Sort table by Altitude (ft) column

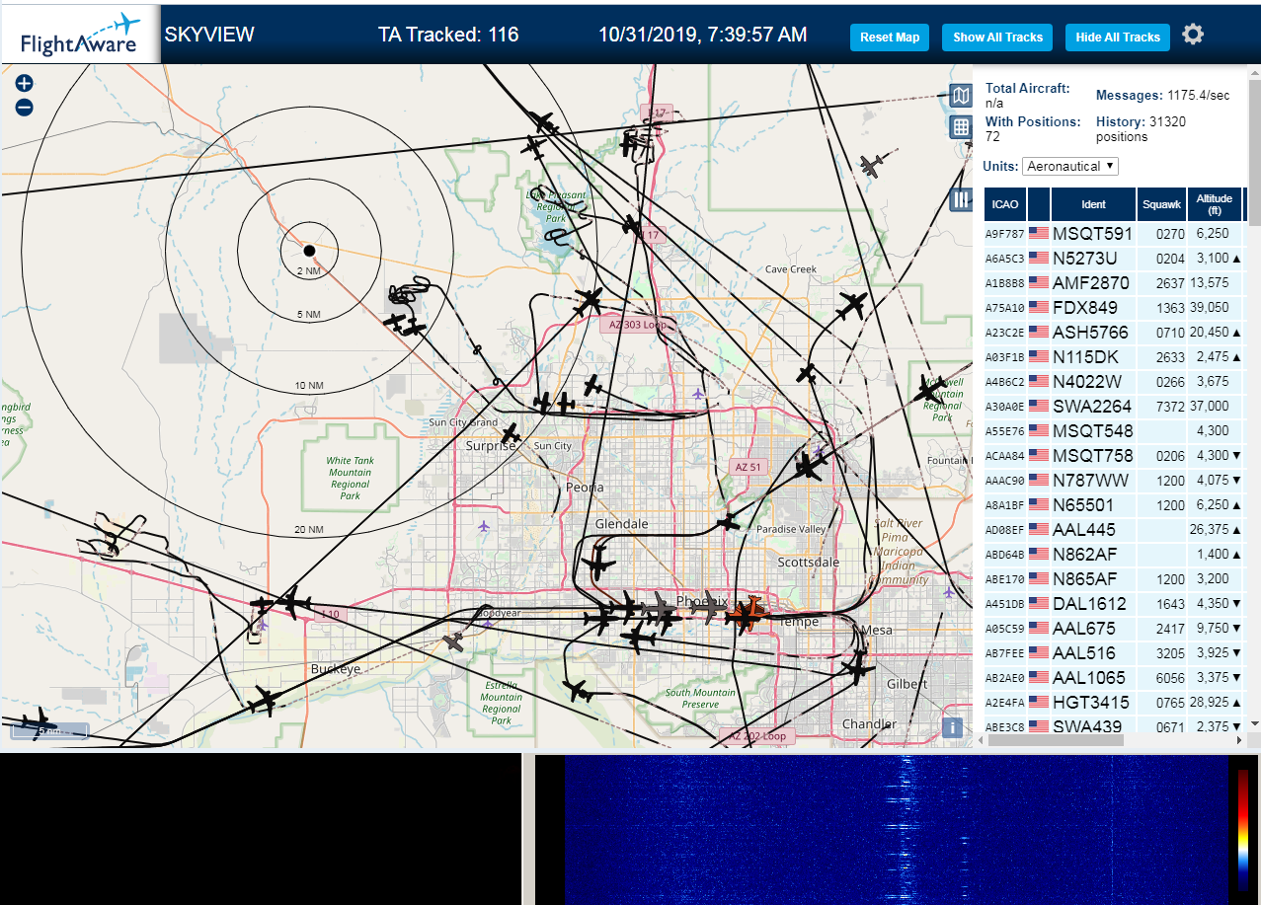[x=1215, y=204]
